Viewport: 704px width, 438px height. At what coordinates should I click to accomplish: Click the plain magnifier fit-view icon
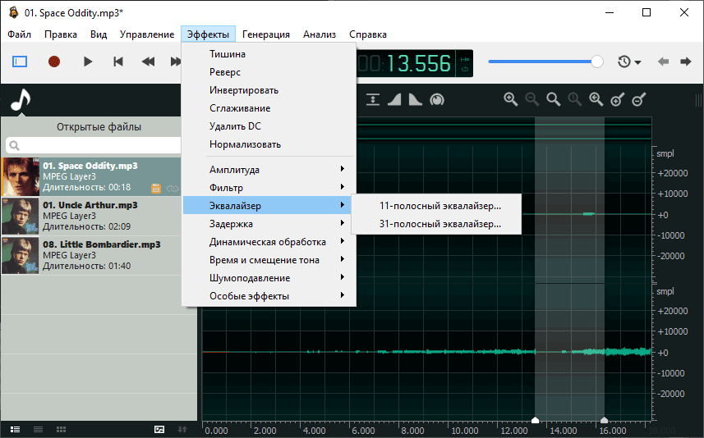pyautogui.click(x=553, y=99)
